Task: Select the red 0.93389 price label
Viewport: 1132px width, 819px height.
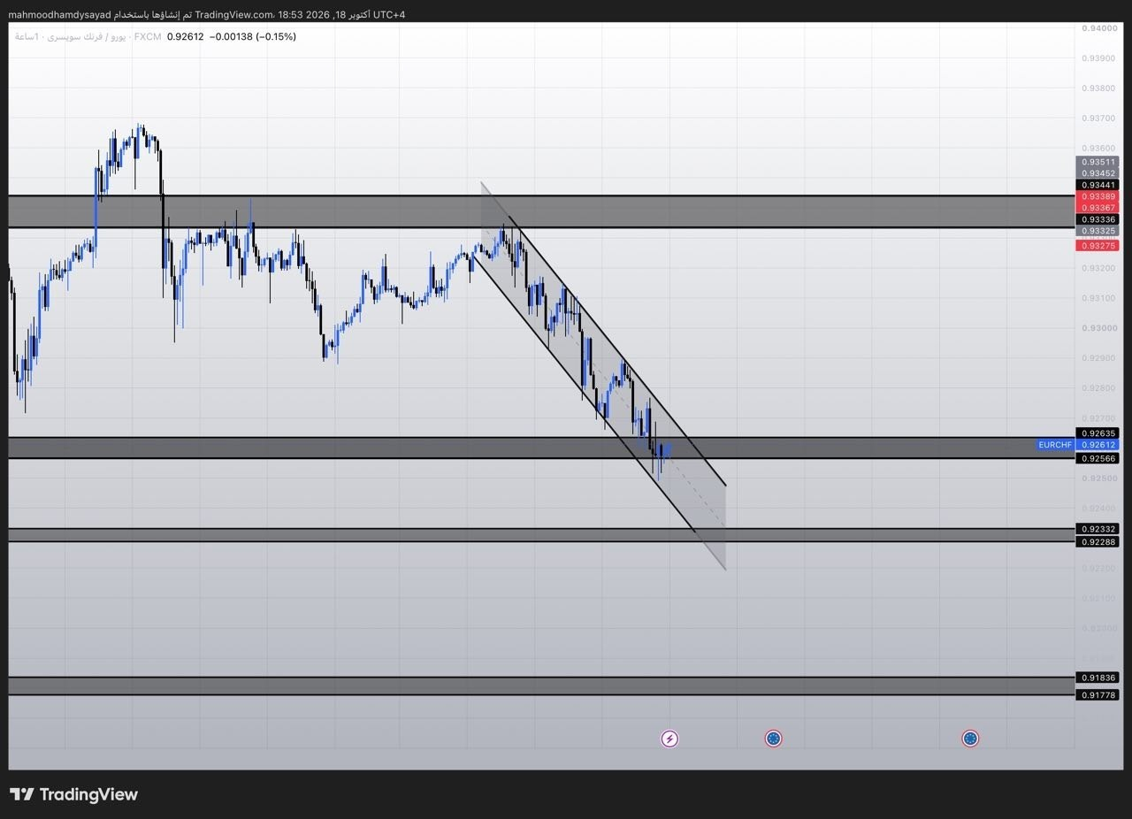Action: pyautogui.click(x=1098, y=196)
